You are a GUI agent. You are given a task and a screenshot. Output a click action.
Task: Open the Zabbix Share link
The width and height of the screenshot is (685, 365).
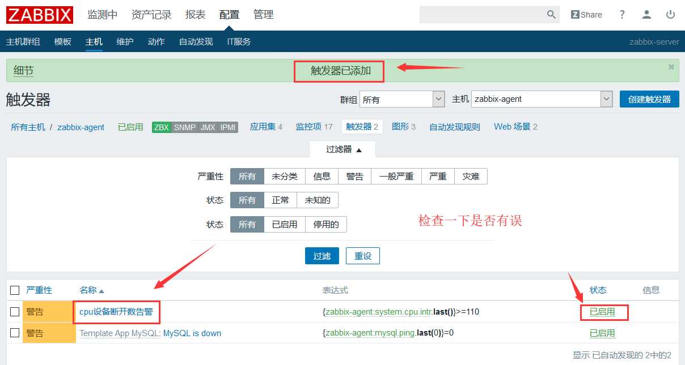(x=586, y=15)
